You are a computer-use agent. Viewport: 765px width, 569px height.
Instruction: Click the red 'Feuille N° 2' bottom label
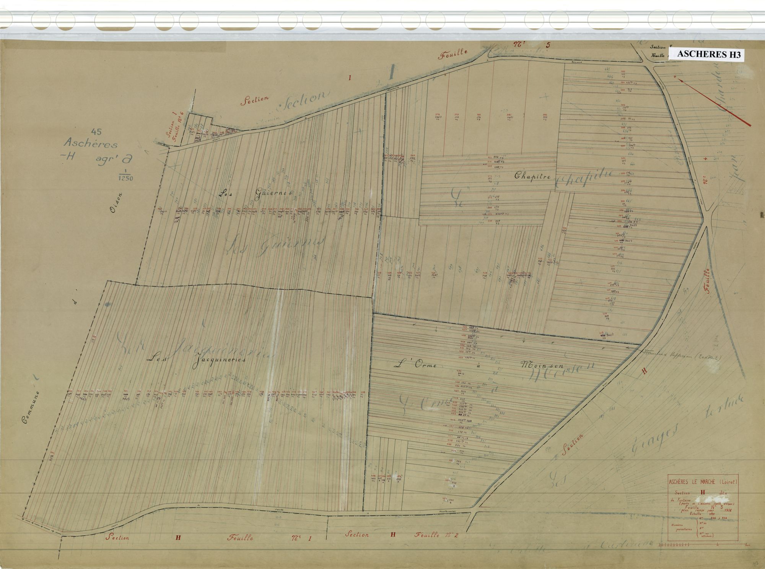436,535
